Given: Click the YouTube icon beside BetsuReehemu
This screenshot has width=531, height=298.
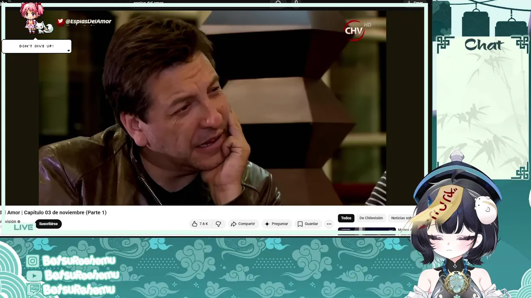Looking at the screenshot, I should [x=34, y=275].
